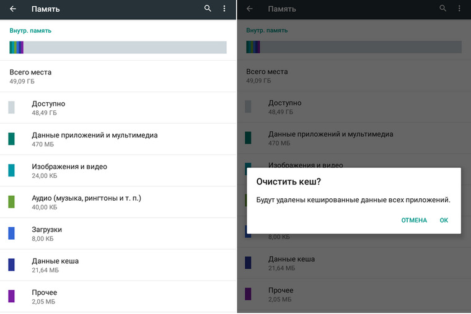
Task: Tap Данные кеша 21,64 МБ on the left screen
Action: click(x=118, y=265)
